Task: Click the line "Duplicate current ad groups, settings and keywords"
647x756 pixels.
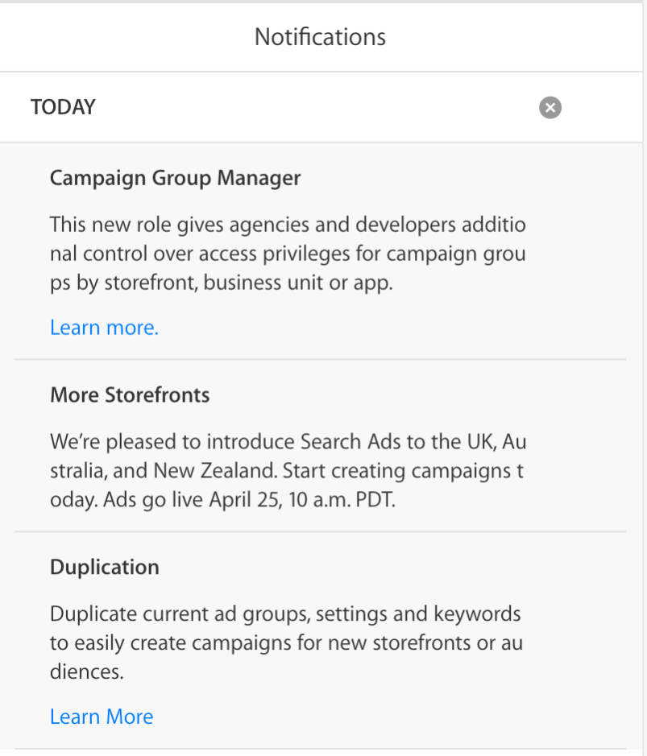Action: [285, 614]
